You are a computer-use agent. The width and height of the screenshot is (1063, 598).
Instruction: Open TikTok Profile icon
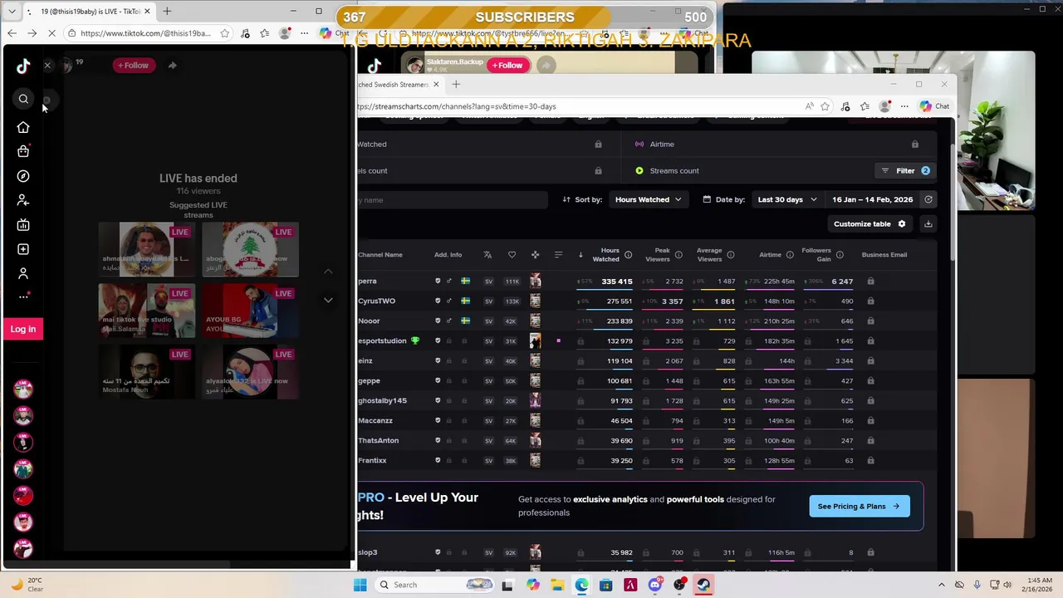[x=23, y=273]
